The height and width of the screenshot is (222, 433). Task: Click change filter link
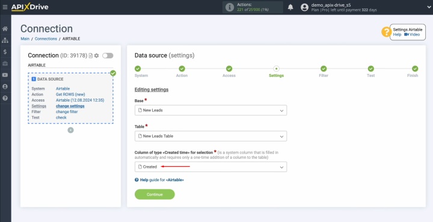coord(67,112)
